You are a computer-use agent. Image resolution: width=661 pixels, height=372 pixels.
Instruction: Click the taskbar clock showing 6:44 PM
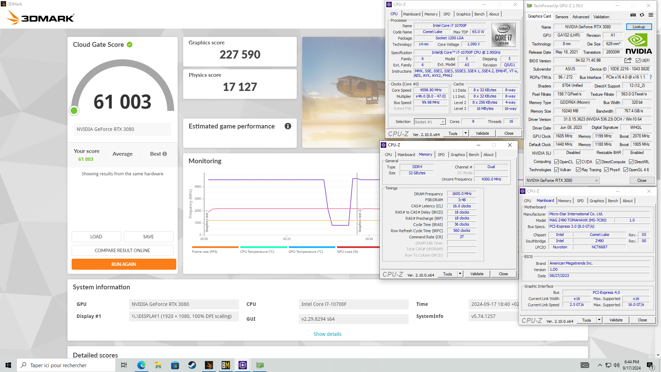pyautogui.click(x=631, y=365)
